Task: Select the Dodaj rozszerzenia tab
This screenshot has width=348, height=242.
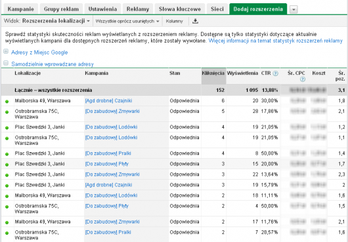Action: [x=258, y=9]
